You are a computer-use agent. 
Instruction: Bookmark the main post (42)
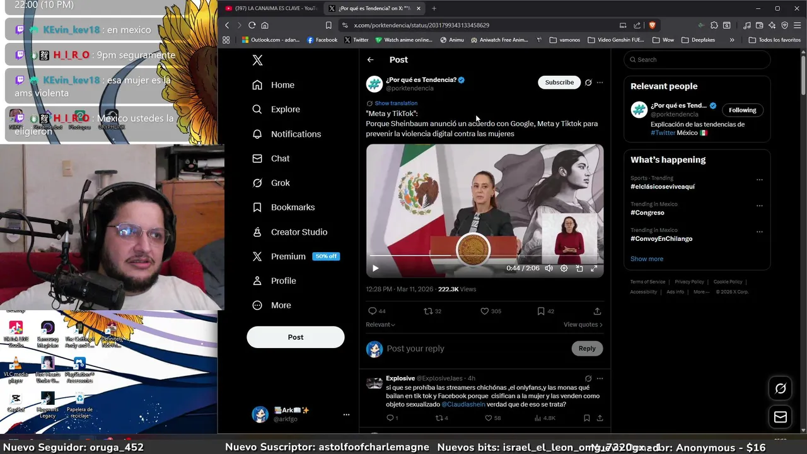tap(545, 311)
